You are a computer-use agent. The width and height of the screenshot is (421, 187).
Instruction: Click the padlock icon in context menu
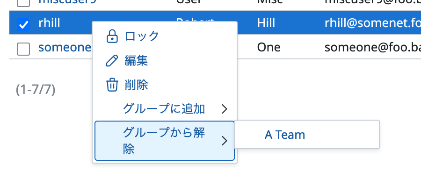click(112, 36)
